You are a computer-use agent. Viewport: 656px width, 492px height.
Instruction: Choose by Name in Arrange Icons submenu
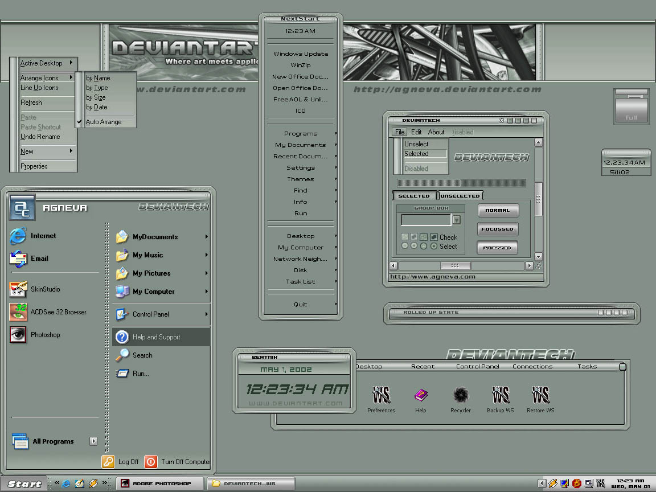pos(98,78)
